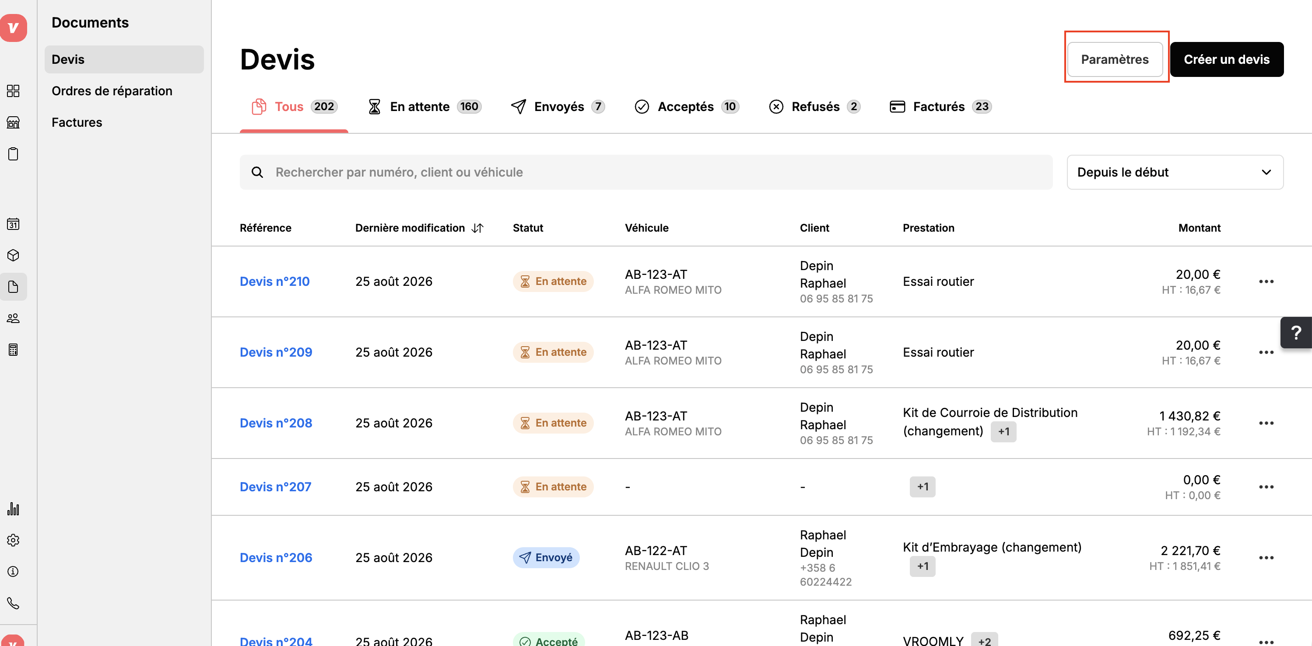
Task: Open Devis in the Documents menu
Action: [124, 59]
